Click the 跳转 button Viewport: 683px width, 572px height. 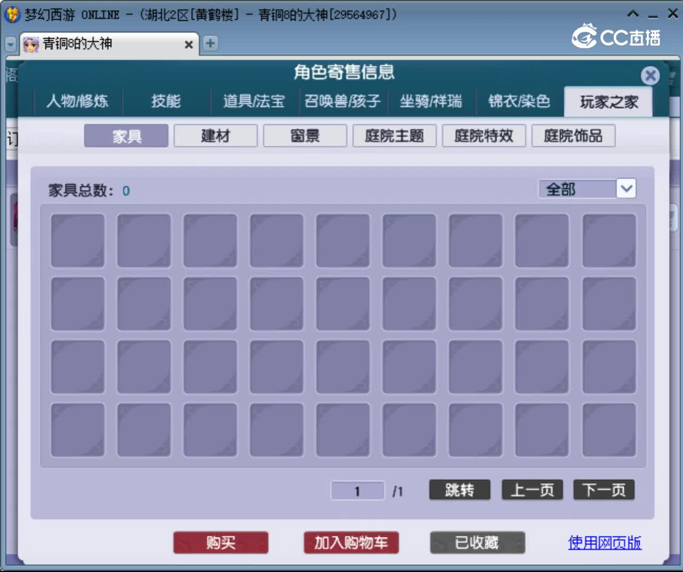pos(459,490)
